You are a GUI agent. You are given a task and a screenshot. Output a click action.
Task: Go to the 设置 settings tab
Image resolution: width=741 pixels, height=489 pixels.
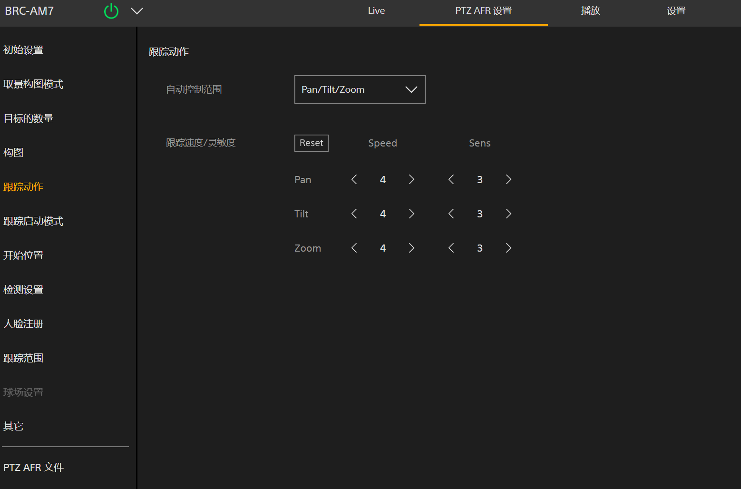676,11
